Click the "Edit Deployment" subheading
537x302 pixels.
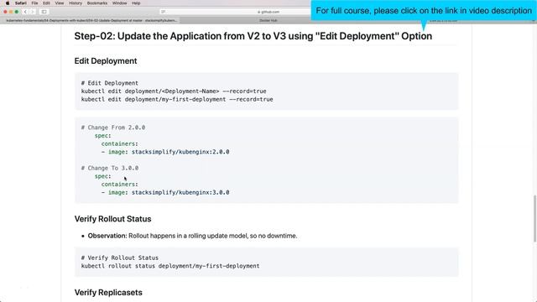(x=106, y=61)
